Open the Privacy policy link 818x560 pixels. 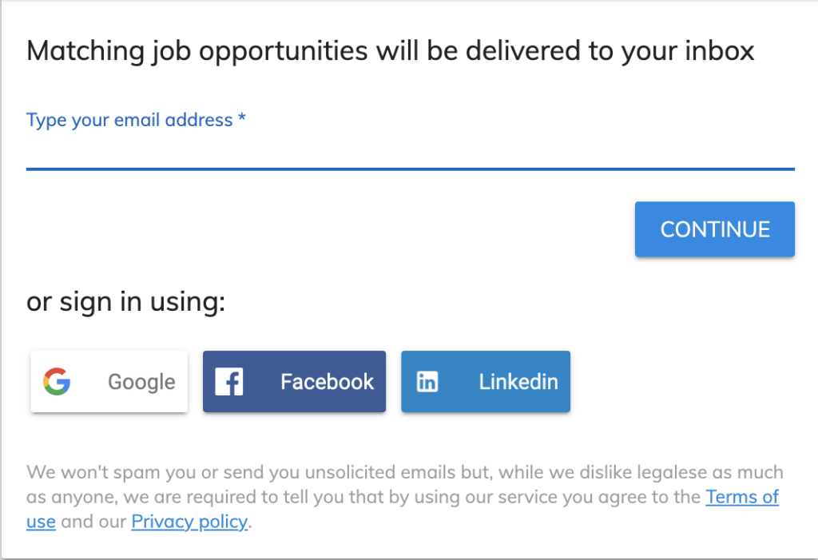[x=190, y=522]
